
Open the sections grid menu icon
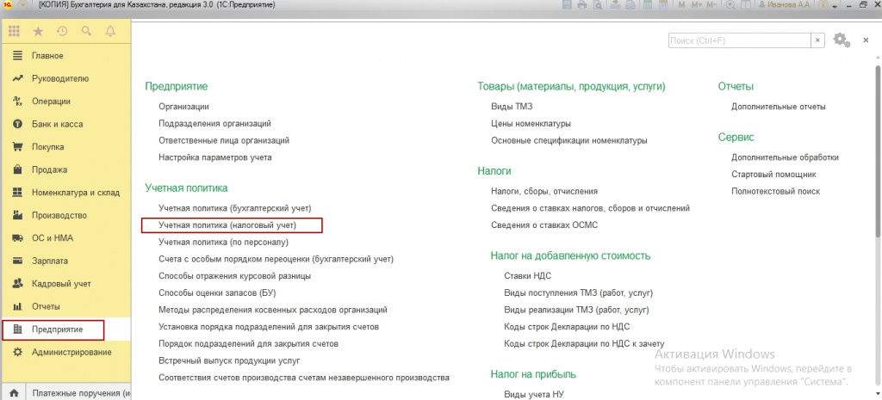[14, 32]
